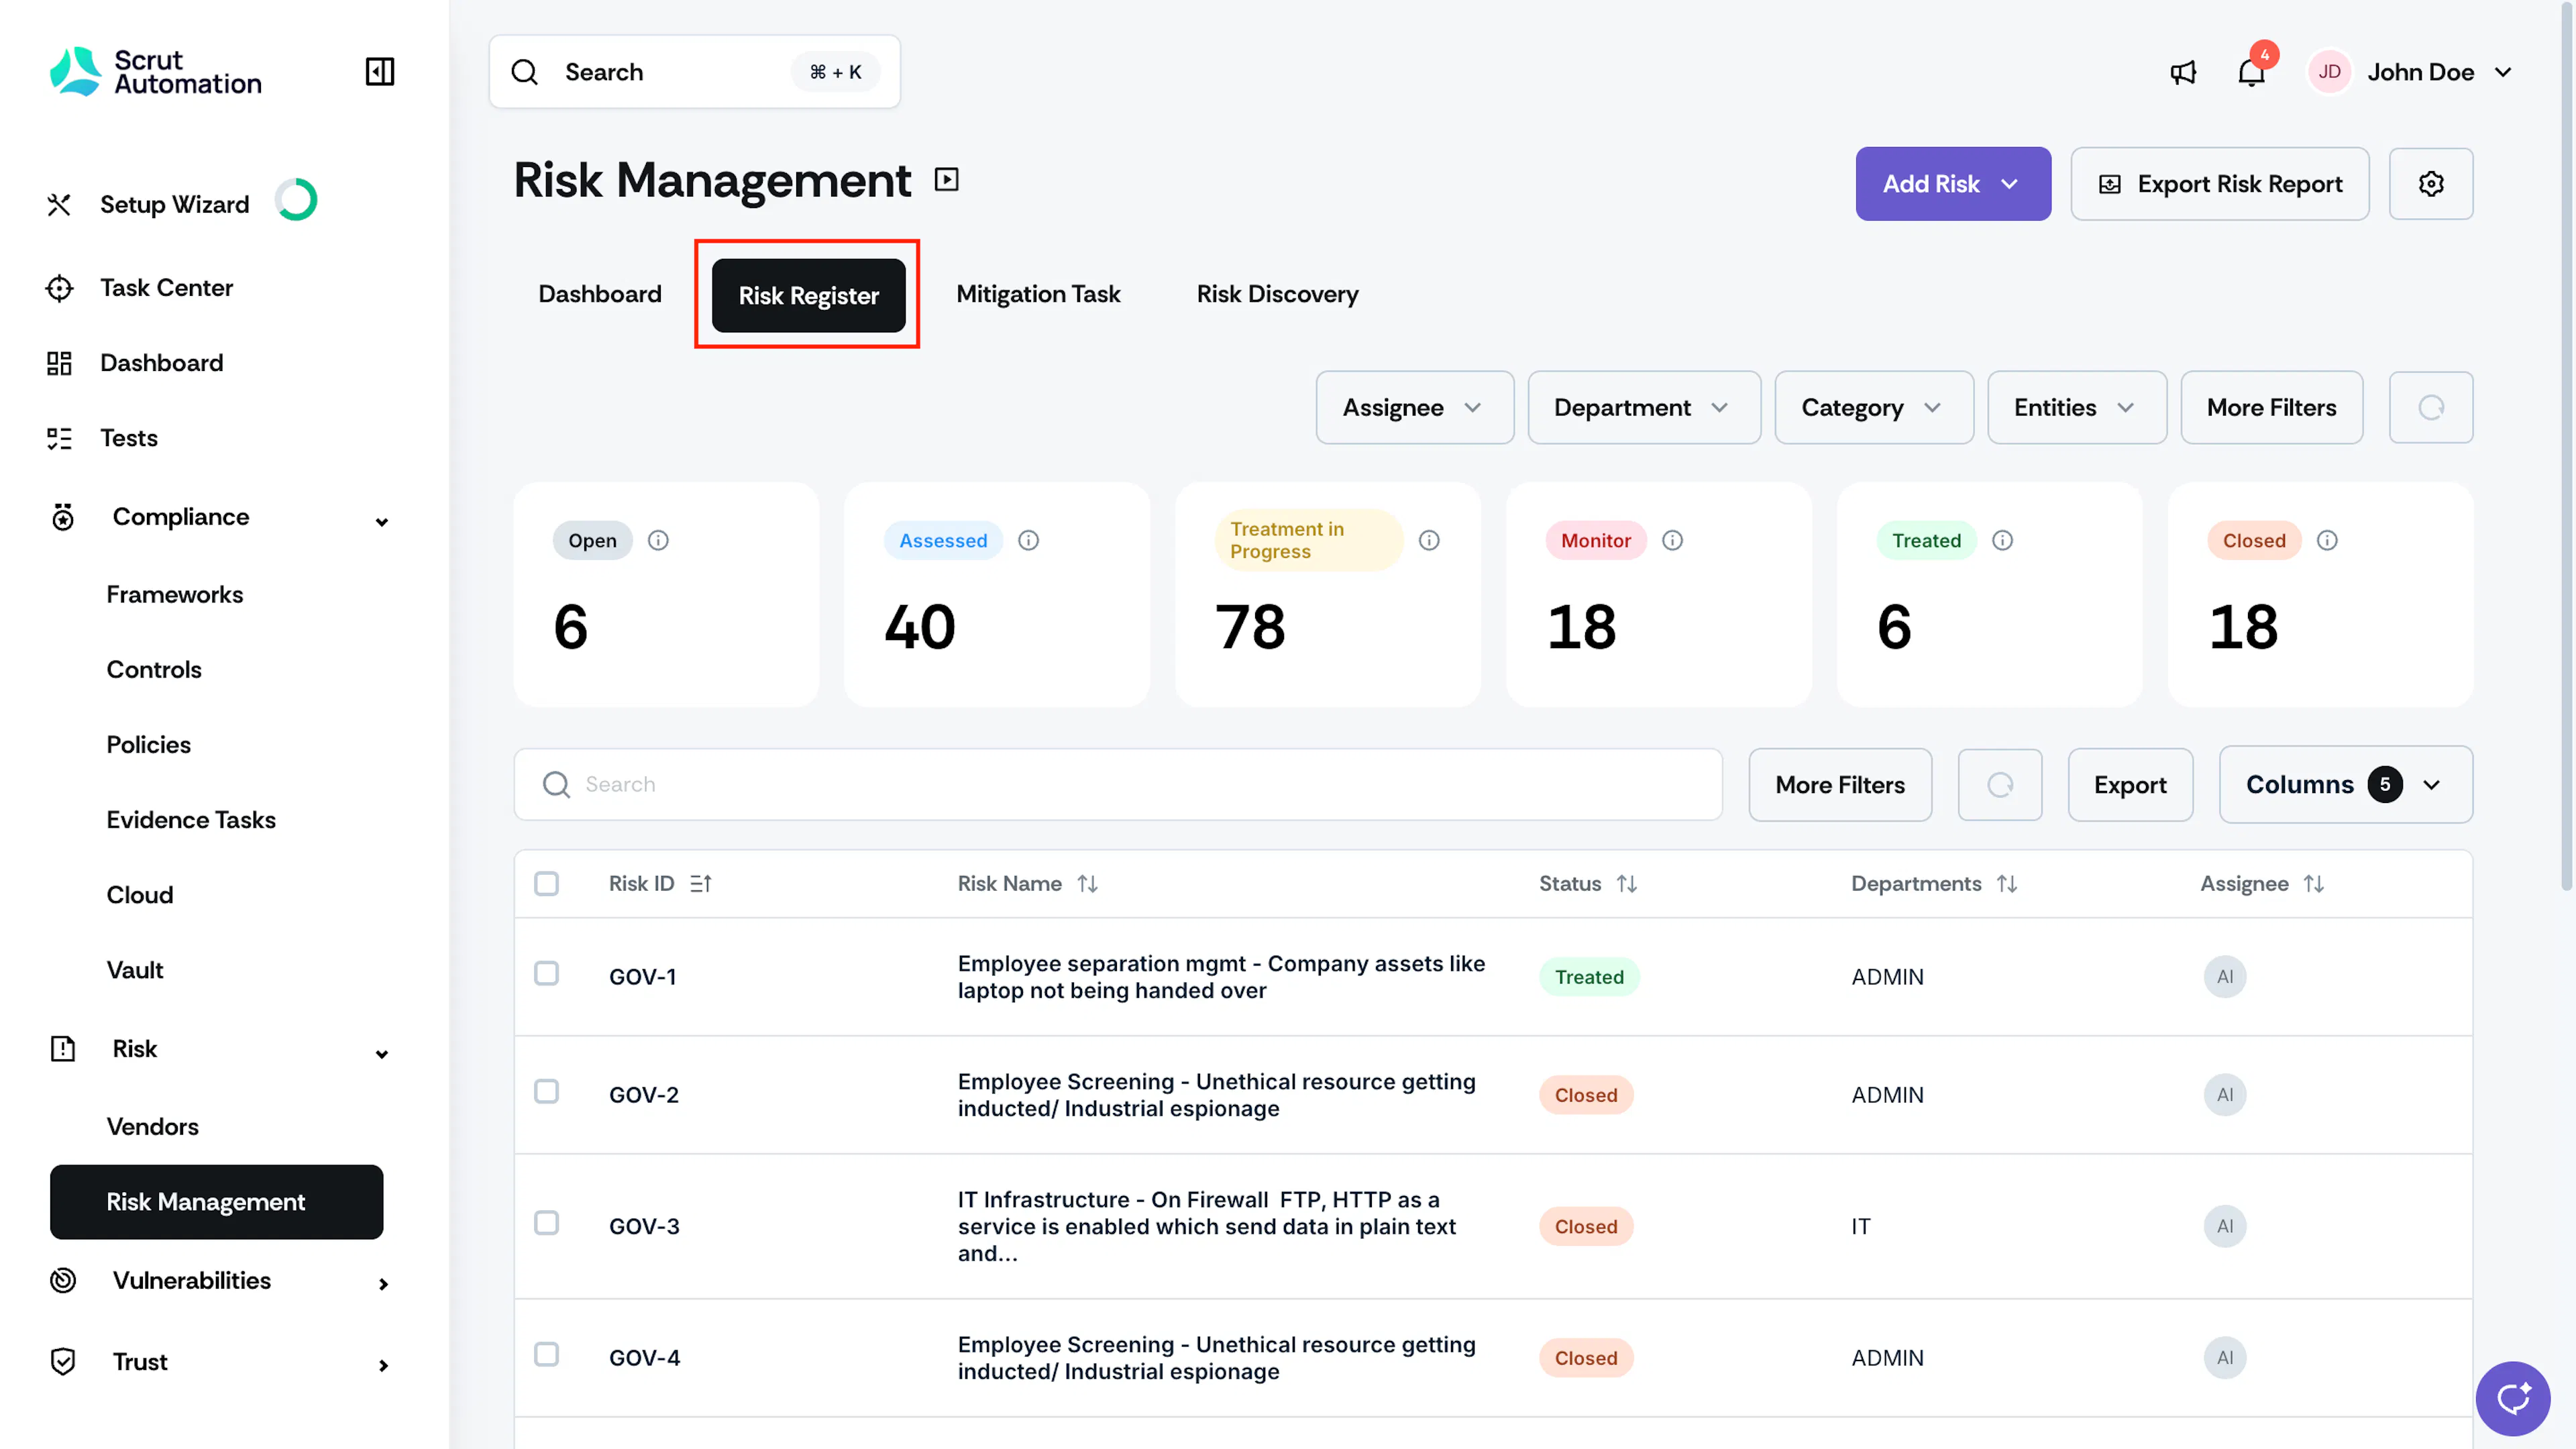Expand the Assignee filter dropdown
This screenshot has width=2576, height=1449.
(1414, 407)
